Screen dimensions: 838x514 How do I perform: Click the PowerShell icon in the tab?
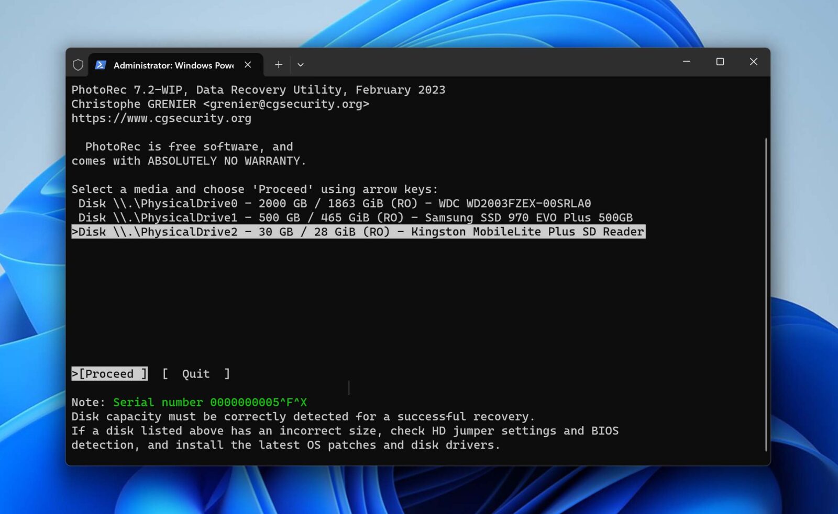[100, 64]
